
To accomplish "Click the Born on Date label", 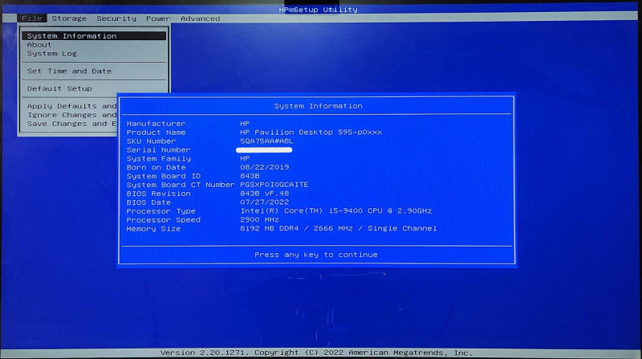I will click(x=156, y=167).
